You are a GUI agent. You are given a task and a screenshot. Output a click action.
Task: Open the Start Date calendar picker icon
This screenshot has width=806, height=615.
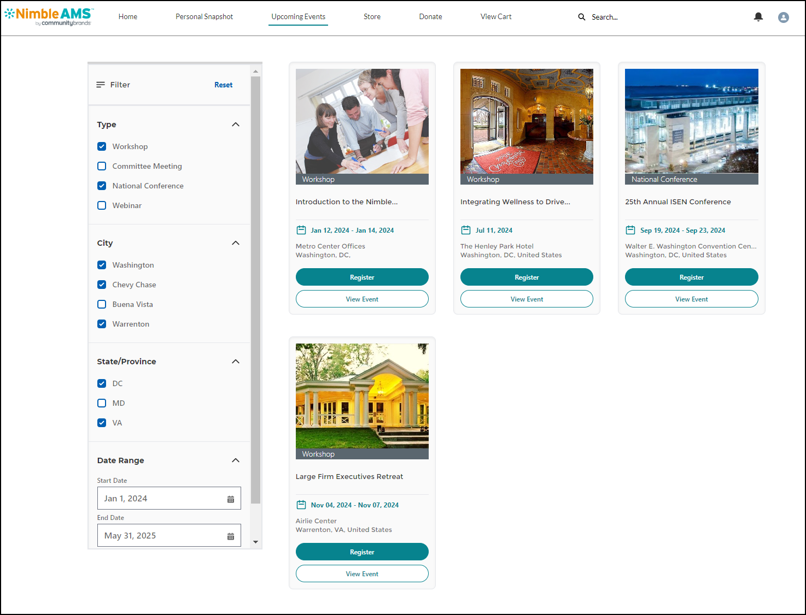(x=230, y=499)
